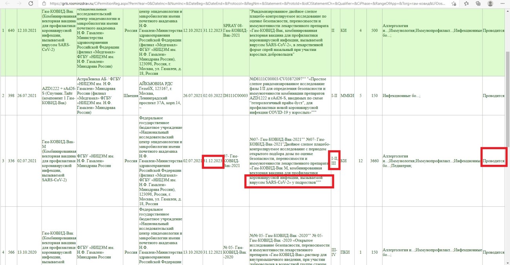Click the grls.rosminzdrav.ru address bar

(247, 4)
